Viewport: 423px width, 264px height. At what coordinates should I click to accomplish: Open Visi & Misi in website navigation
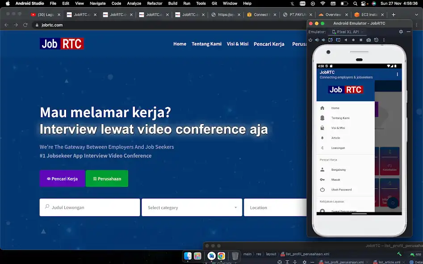[238, 44]
